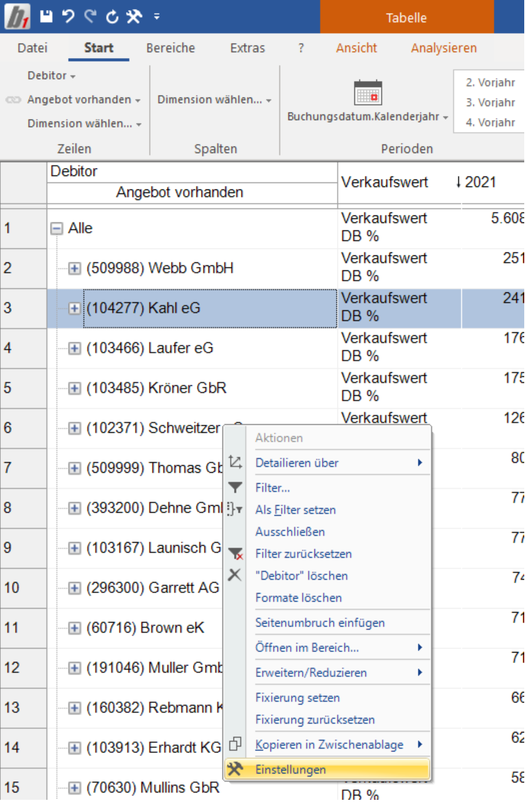Viewport: 526px width, 802px height.
Task: Select 3. Vorjahr period
Action: (490, 102)
